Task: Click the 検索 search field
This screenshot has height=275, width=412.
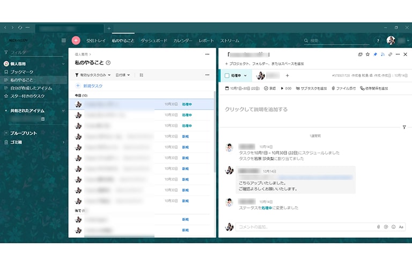Action: click(x=337, y=40)
